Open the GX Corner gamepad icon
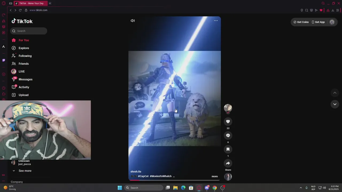This screenshot has width=342, height=192. 10,3
